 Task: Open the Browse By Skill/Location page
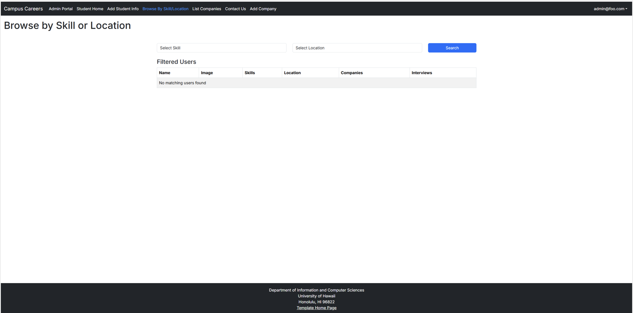click(x=165, y=9)
